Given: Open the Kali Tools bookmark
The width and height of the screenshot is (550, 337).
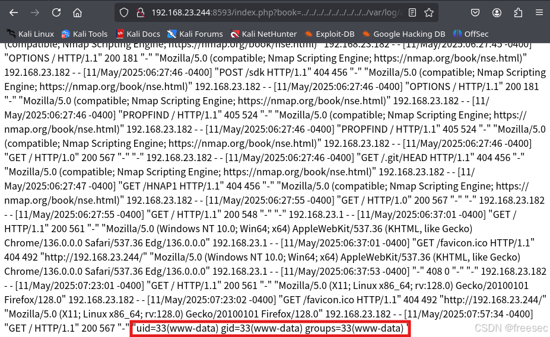Looking at the screenshot, I should (84, 34).
